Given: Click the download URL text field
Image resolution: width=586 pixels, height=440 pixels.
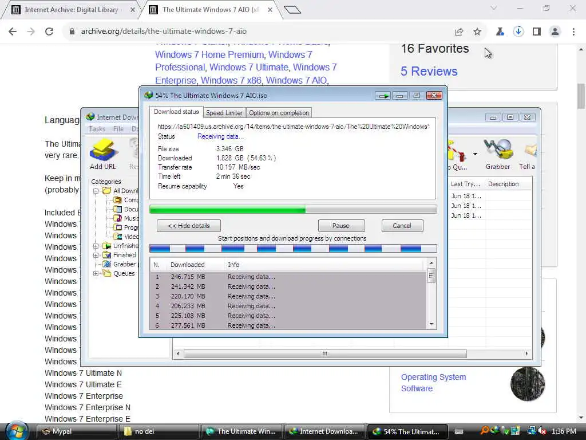Looking at the screenshot, I should [x=294, y=127].
